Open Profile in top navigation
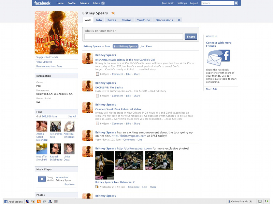 [x=72, y=3]
